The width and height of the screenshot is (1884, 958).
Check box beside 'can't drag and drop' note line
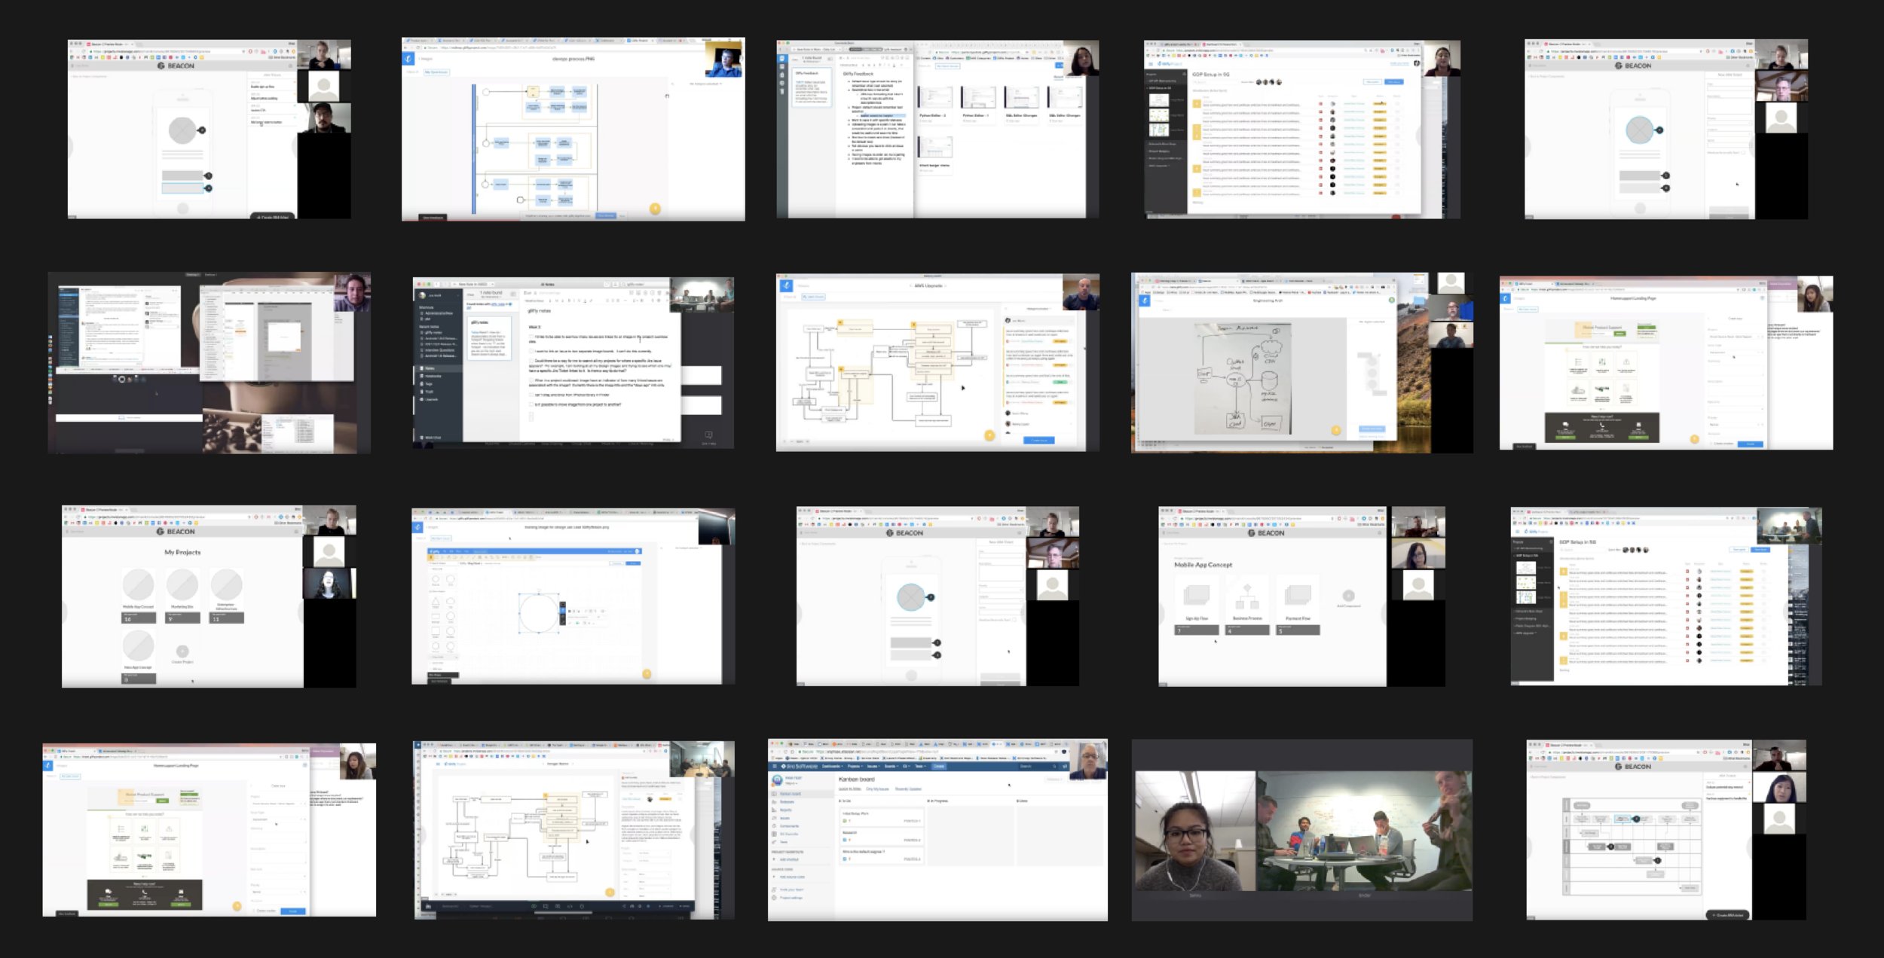[531, 395]
